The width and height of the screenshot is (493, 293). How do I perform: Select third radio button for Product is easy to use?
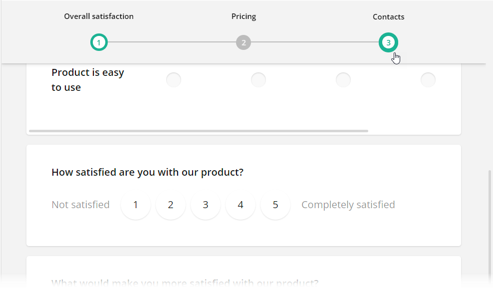pos(343,79)
